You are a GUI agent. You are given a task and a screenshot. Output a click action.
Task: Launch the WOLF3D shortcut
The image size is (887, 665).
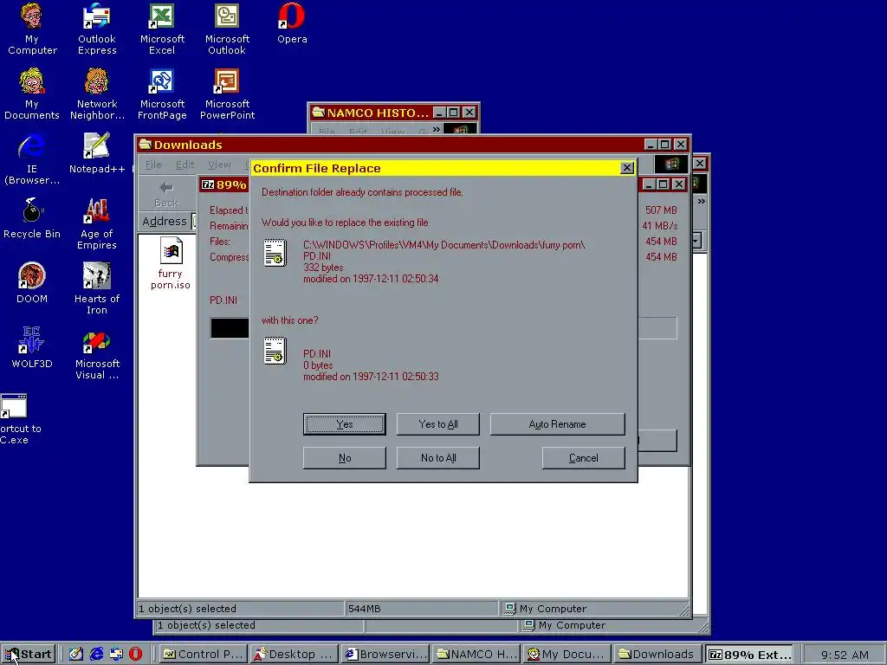pyautogui.click(x=32, y=348)
